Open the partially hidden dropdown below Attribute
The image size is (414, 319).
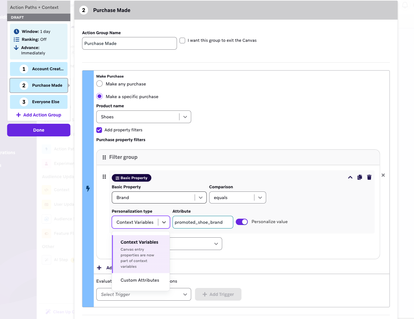pos(196,244)
